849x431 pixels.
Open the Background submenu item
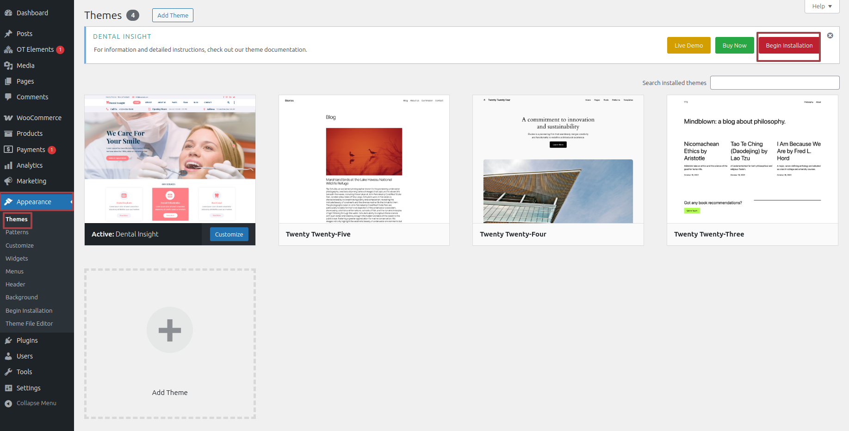point(22,297)
